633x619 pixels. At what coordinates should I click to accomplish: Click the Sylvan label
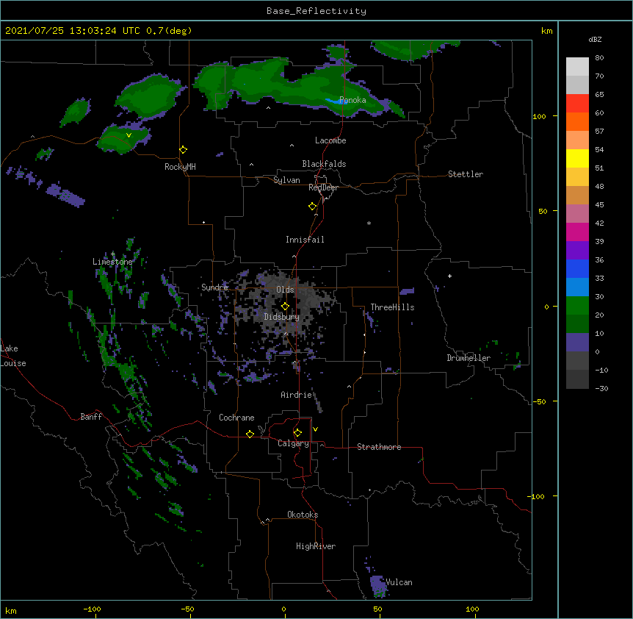pos(286,180)
